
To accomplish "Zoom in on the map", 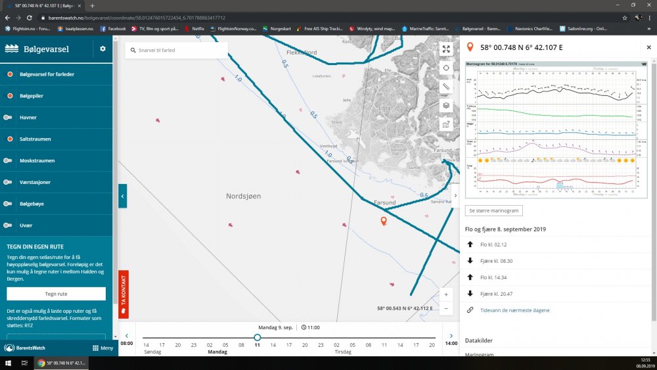I will click(446, 294).
